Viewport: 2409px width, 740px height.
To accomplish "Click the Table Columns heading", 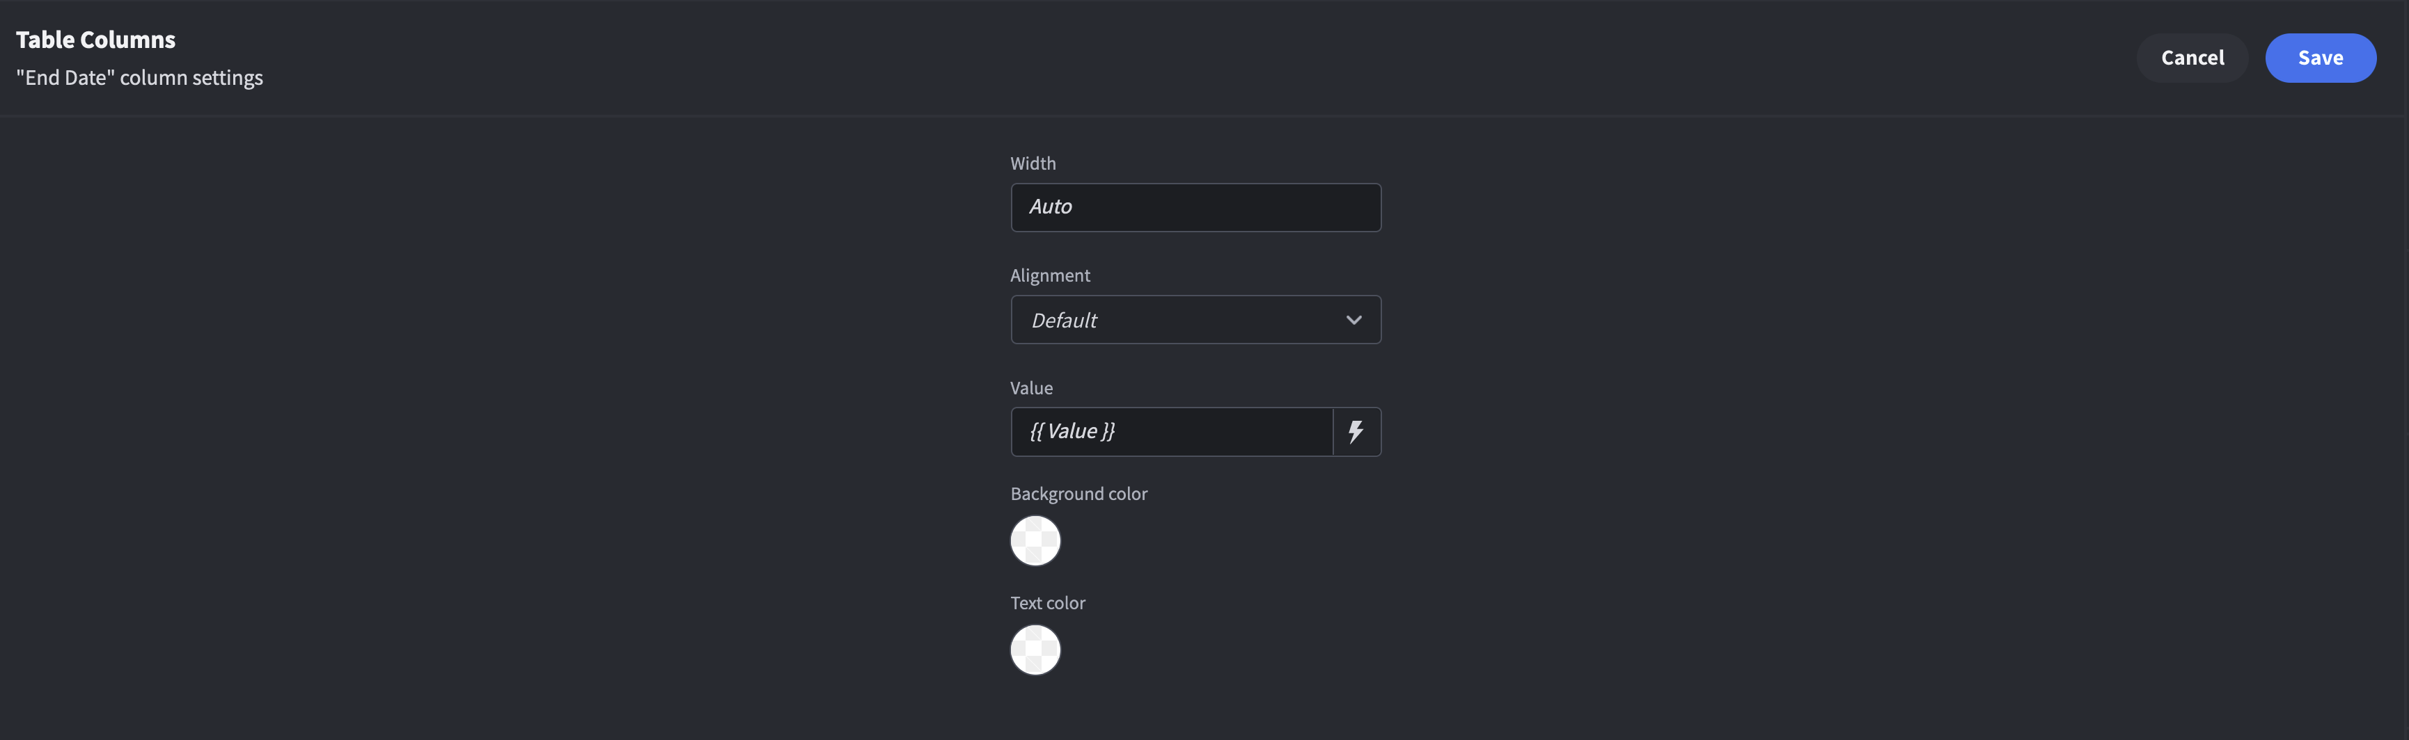I will click(x=95, y=39).
